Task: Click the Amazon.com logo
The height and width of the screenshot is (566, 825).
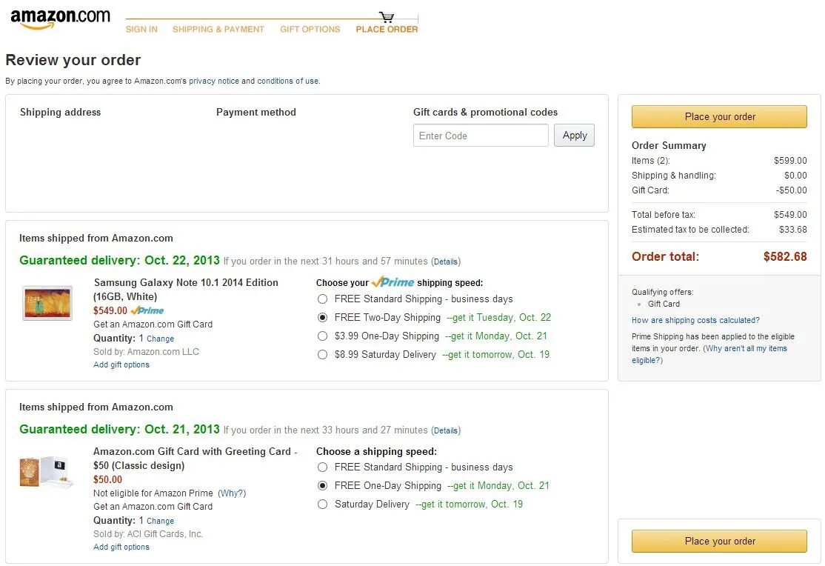Action: pyautogui.click(x=60, y=19)
